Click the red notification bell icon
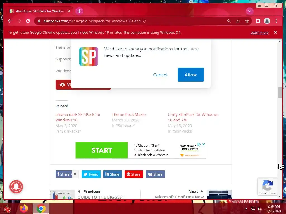The height and width of the screenshot is (214, 286). coord(16,186)
